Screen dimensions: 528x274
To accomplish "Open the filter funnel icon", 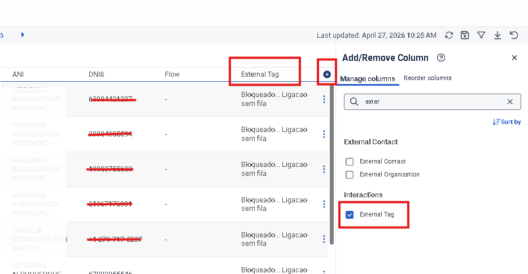I will [481, 35].
